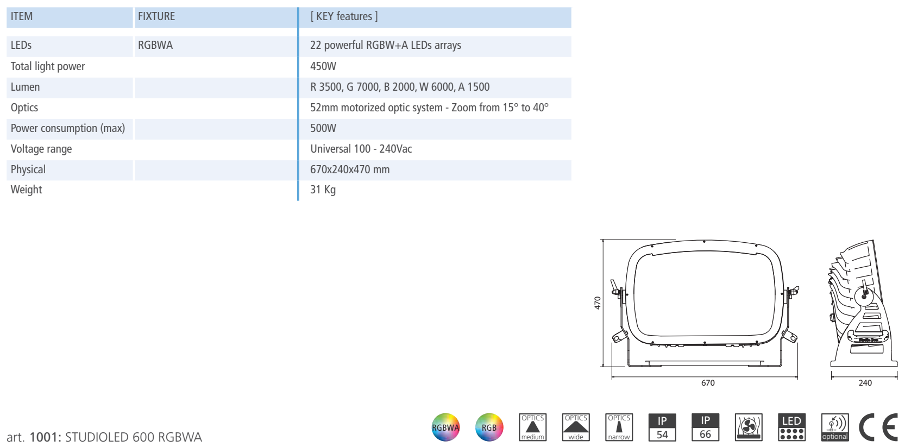The width and height of the screenshot is (905, 447).
Task: Click the '31 Kg' value
Action: click(323, 190)
